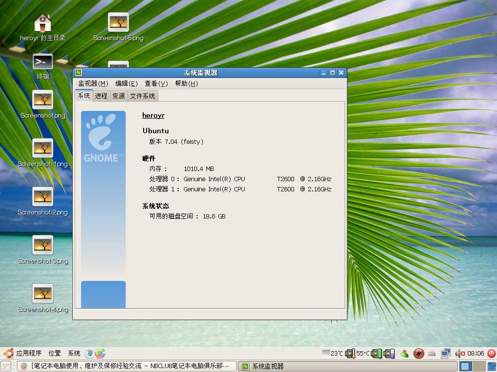
Task: Open the 监视器(M) menu
Action: coord(93,83)
